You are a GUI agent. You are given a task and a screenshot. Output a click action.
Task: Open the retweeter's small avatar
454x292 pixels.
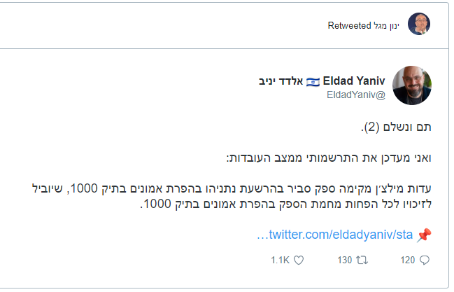pyautogui.click(x=418, y=25)
